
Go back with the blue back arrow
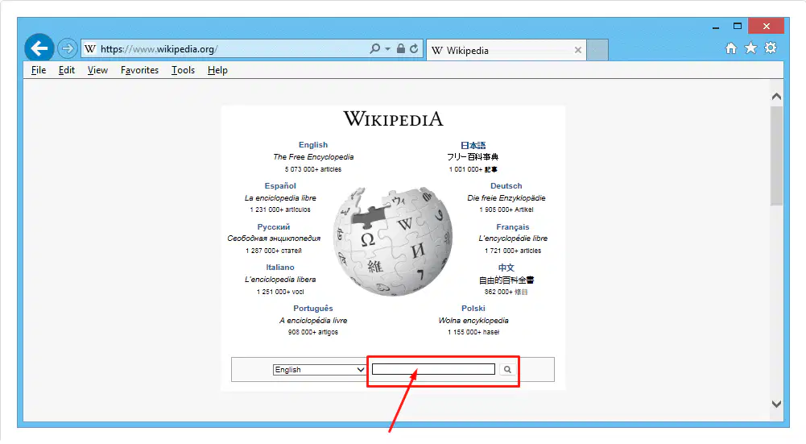point(39,49)
